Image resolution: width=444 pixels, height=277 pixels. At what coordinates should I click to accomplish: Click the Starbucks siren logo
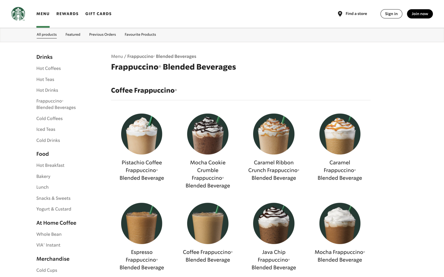click(x=18, y=14)
